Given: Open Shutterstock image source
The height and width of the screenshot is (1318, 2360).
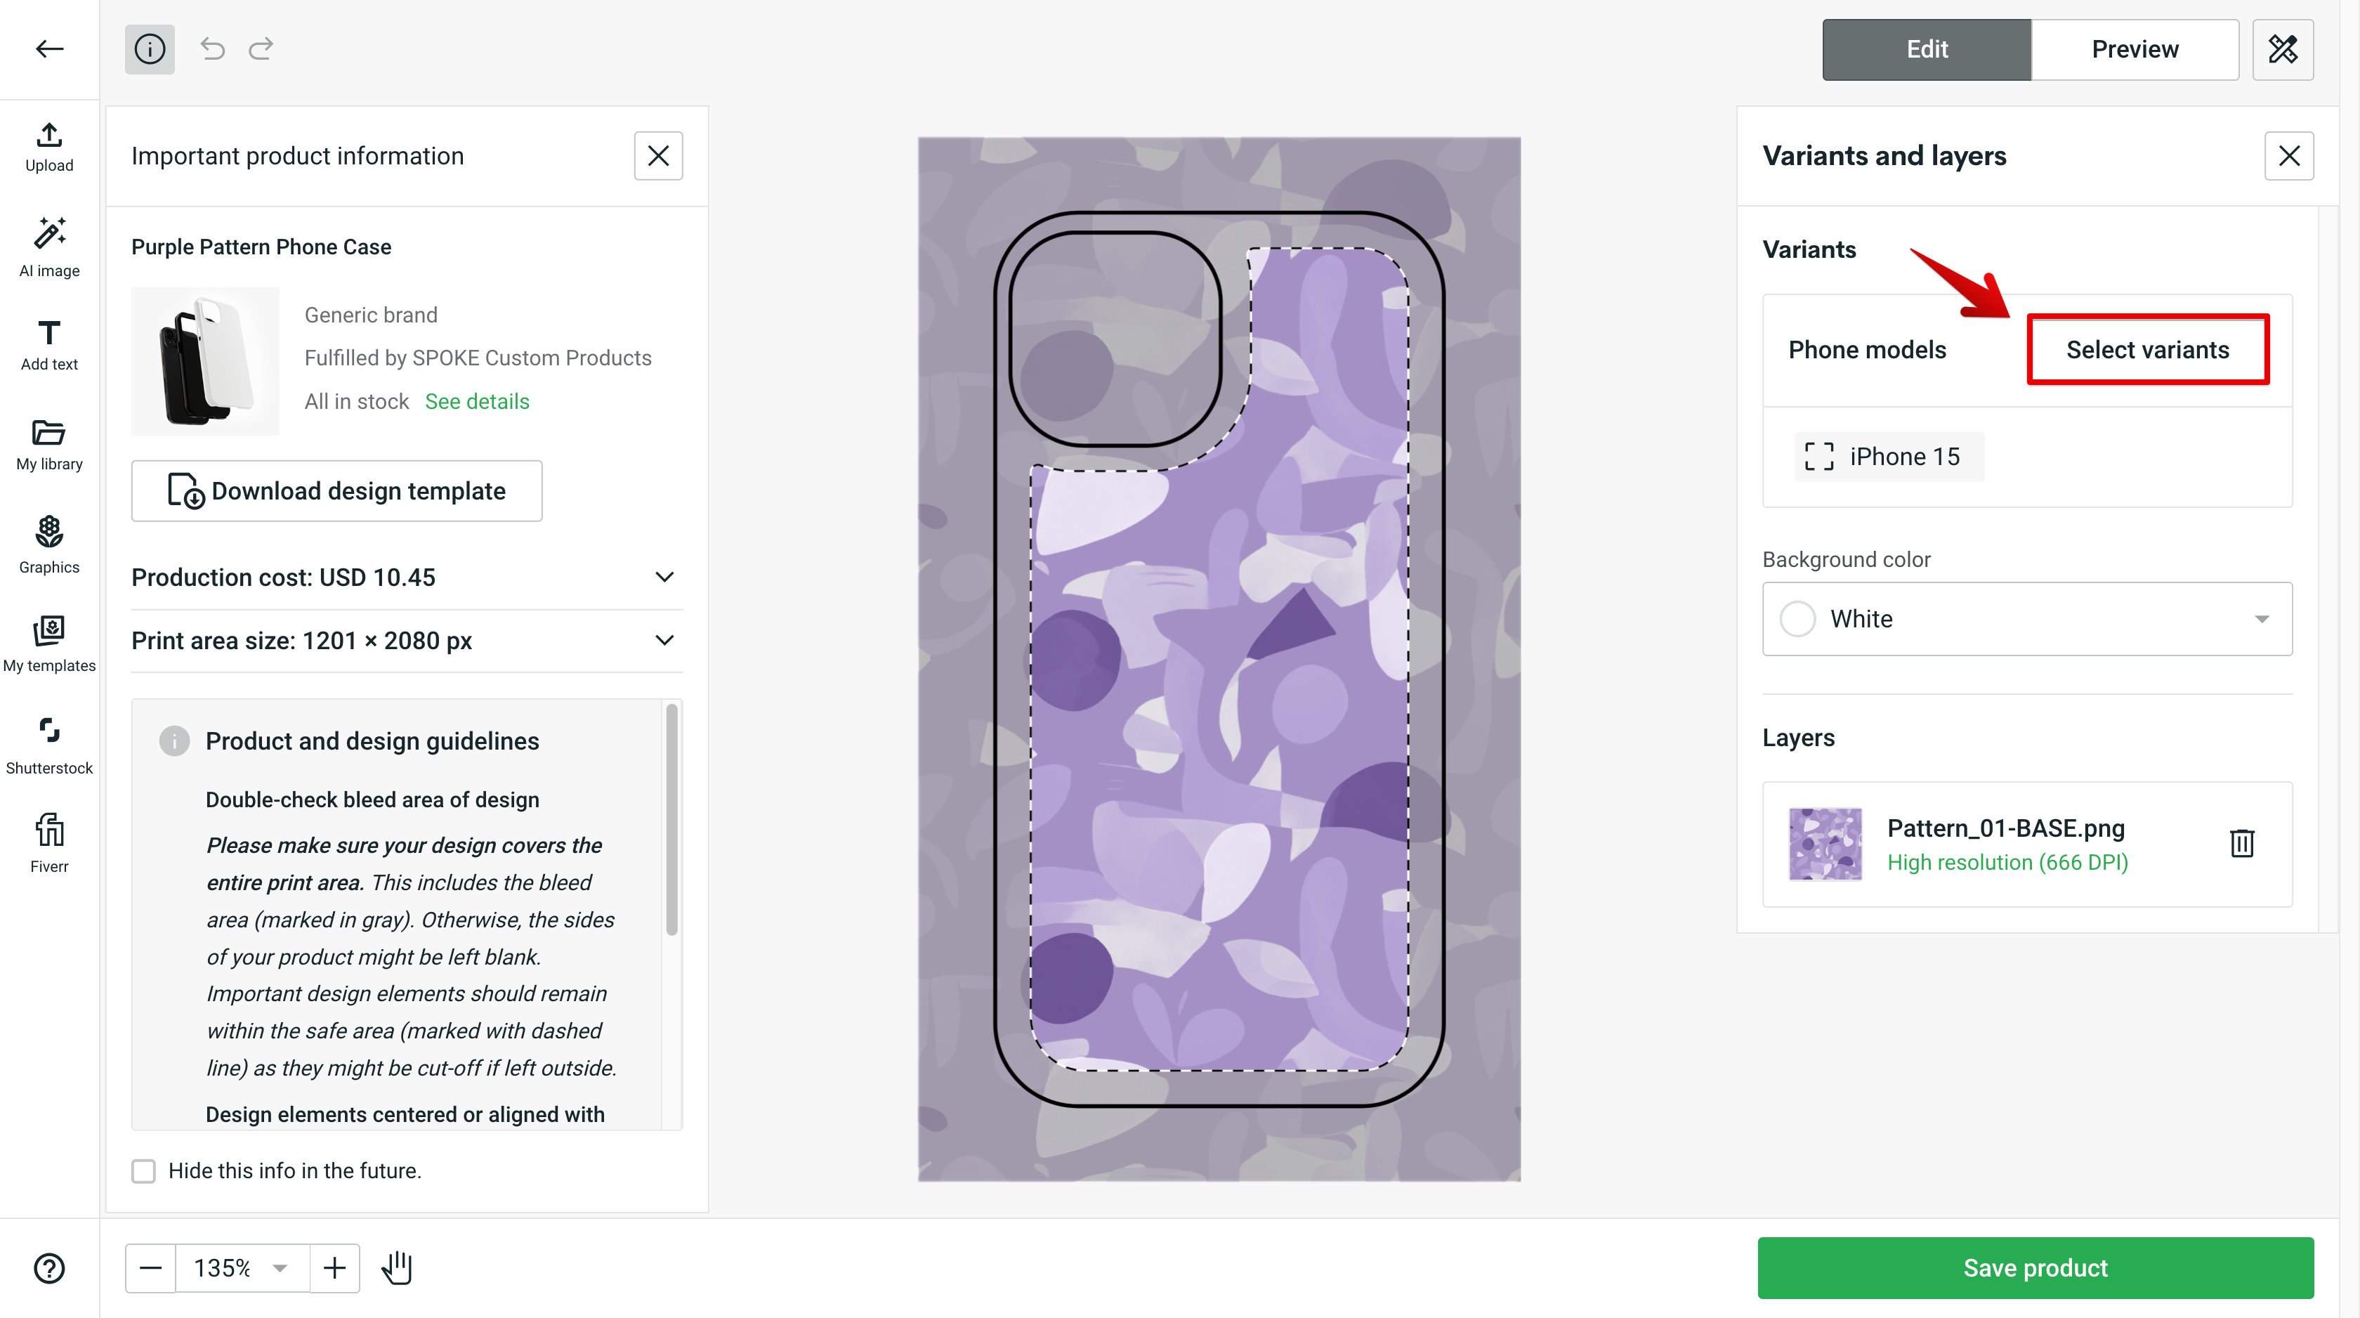Looking at the screenshot, I should (x=49, y=744).
